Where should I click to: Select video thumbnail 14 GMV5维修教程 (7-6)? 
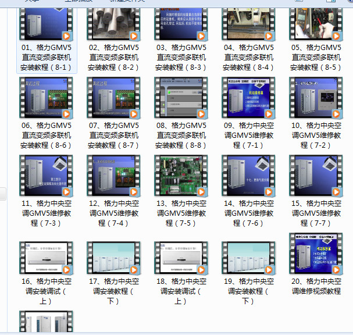tap(248, 176)
